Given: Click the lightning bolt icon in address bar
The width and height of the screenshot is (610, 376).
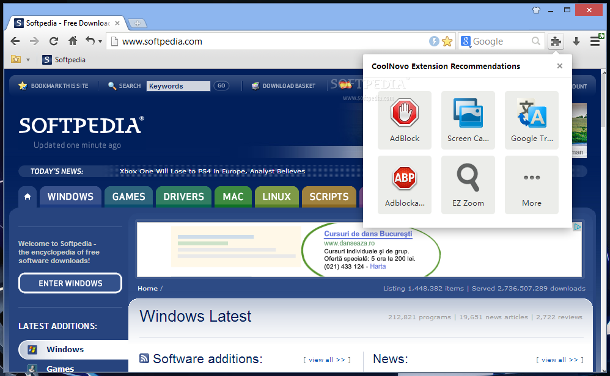Looking at the screenshot, I should (434, 41).
